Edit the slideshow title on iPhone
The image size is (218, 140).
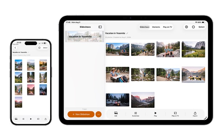point(28,52)
